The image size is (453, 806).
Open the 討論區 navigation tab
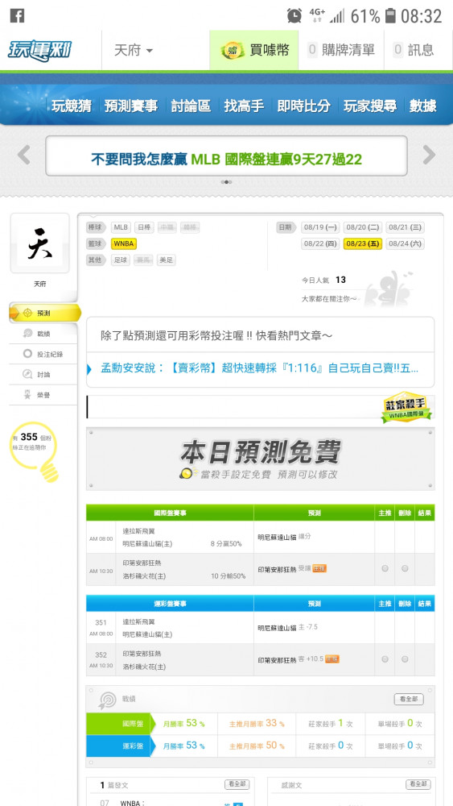point(191,106)
